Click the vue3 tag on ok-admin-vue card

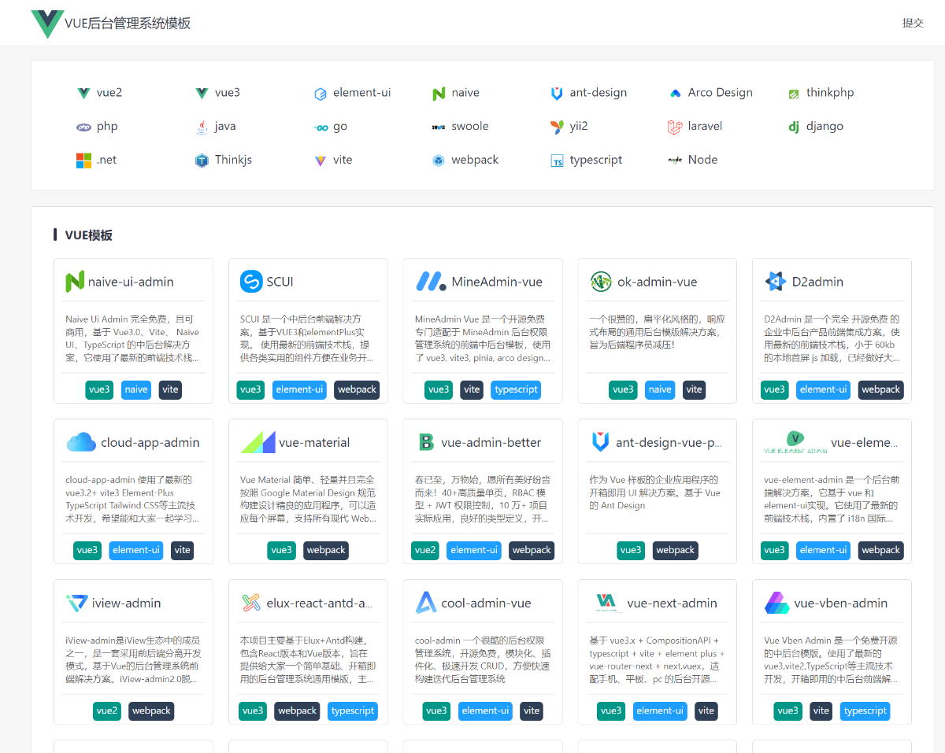click(623, 389)
